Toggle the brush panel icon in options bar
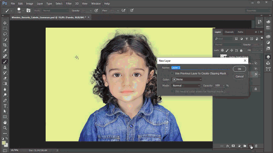The width and height of the screenshot is (273, 153). pyautogui.click(x=29, y=11)
